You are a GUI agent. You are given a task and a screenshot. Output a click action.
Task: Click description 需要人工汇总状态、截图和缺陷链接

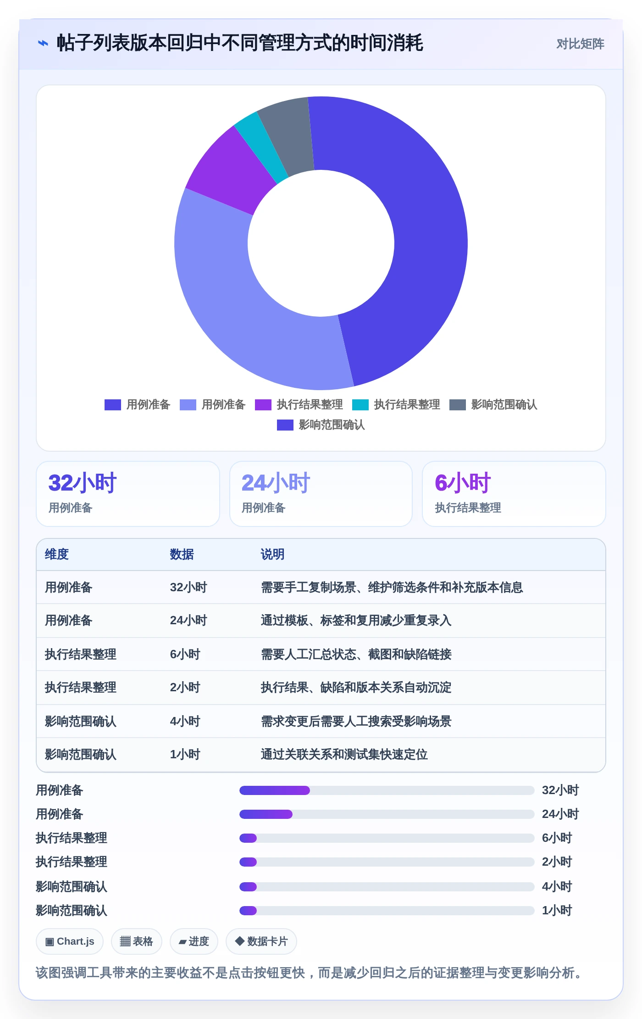pyautogui.click(x=356, y=655)
